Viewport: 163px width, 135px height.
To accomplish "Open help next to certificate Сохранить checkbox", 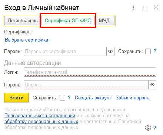I will [x=155, y=51].
